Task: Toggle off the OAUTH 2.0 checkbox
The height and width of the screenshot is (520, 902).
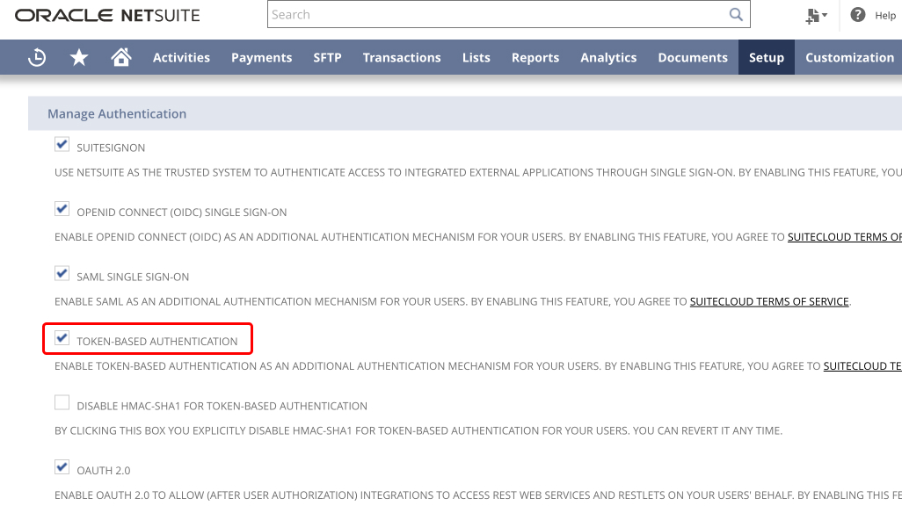Action: 62,466
